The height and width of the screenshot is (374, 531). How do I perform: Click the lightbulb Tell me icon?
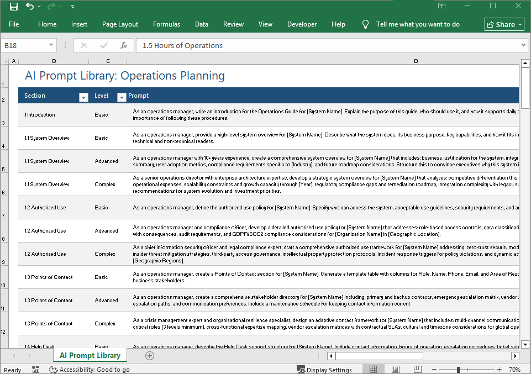click(365, 24)
